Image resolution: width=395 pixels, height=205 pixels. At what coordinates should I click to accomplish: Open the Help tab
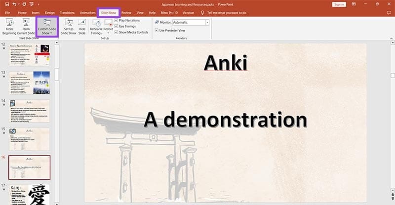pyautogui.click(x=152, y=13)
